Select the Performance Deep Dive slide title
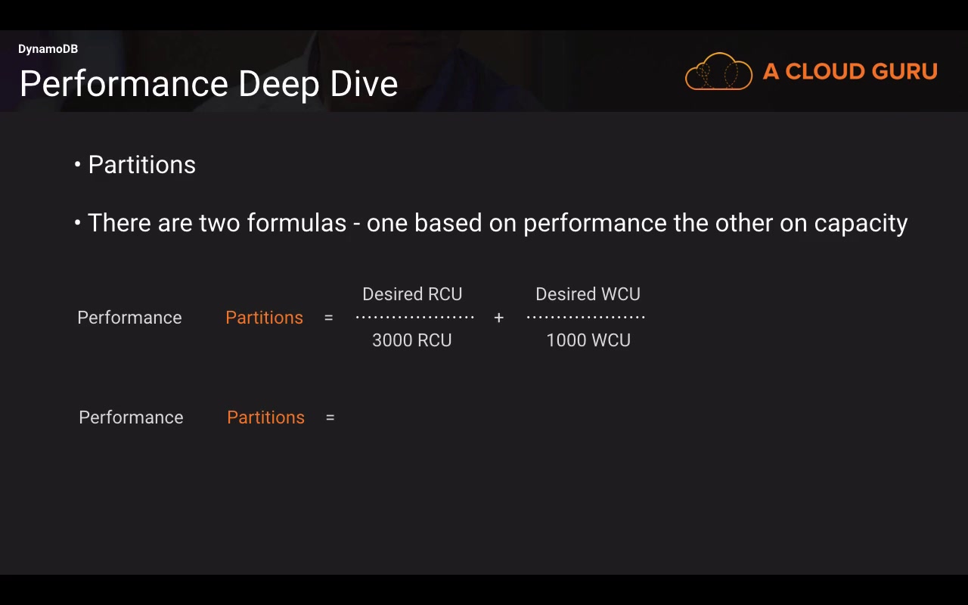 (x=209, y=83)
